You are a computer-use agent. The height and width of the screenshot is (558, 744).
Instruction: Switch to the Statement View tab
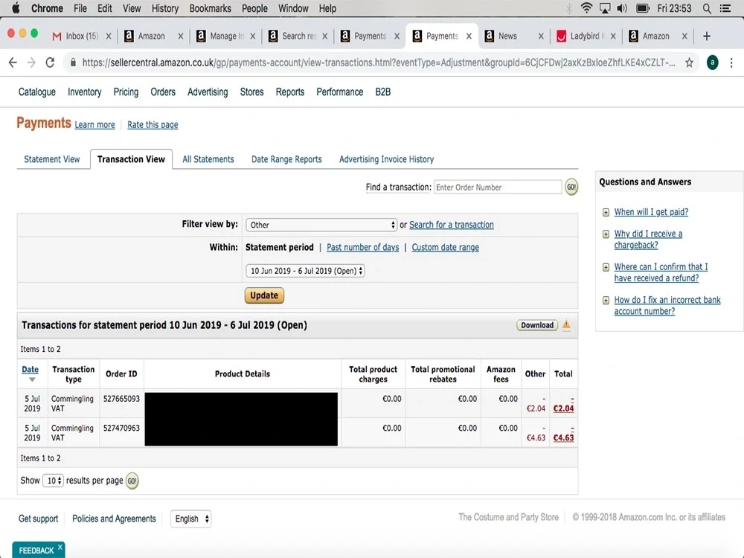pyautogui.click(x=52, y=159)
